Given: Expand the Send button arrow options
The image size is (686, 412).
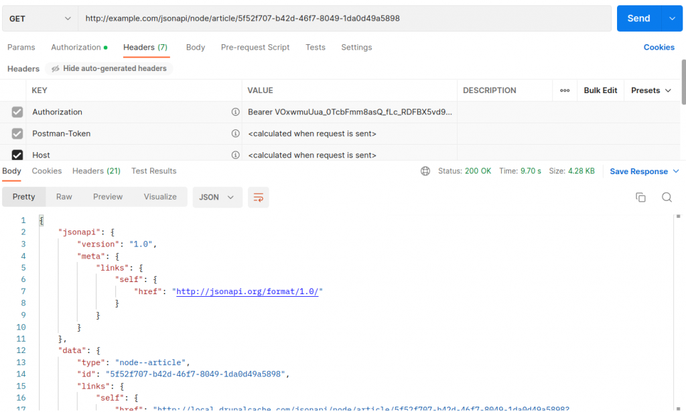Looking at the screenshot, I should click(672, 19).
